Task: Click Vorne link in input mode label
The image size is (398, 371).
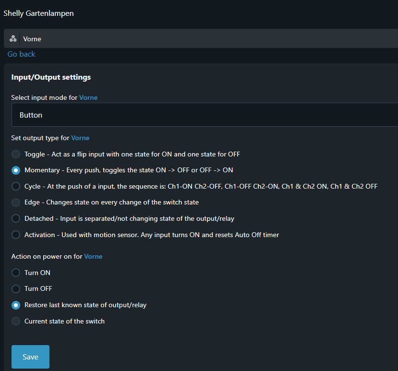Action: pos(88,98)
